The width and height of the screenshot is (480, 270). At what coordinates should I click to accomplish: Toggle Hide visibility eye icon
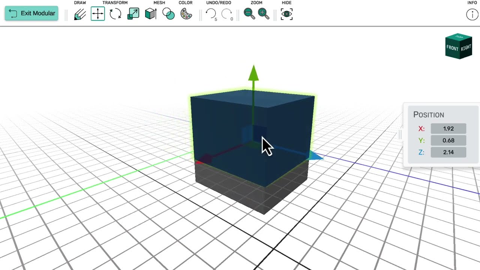(x=286, y=14)
